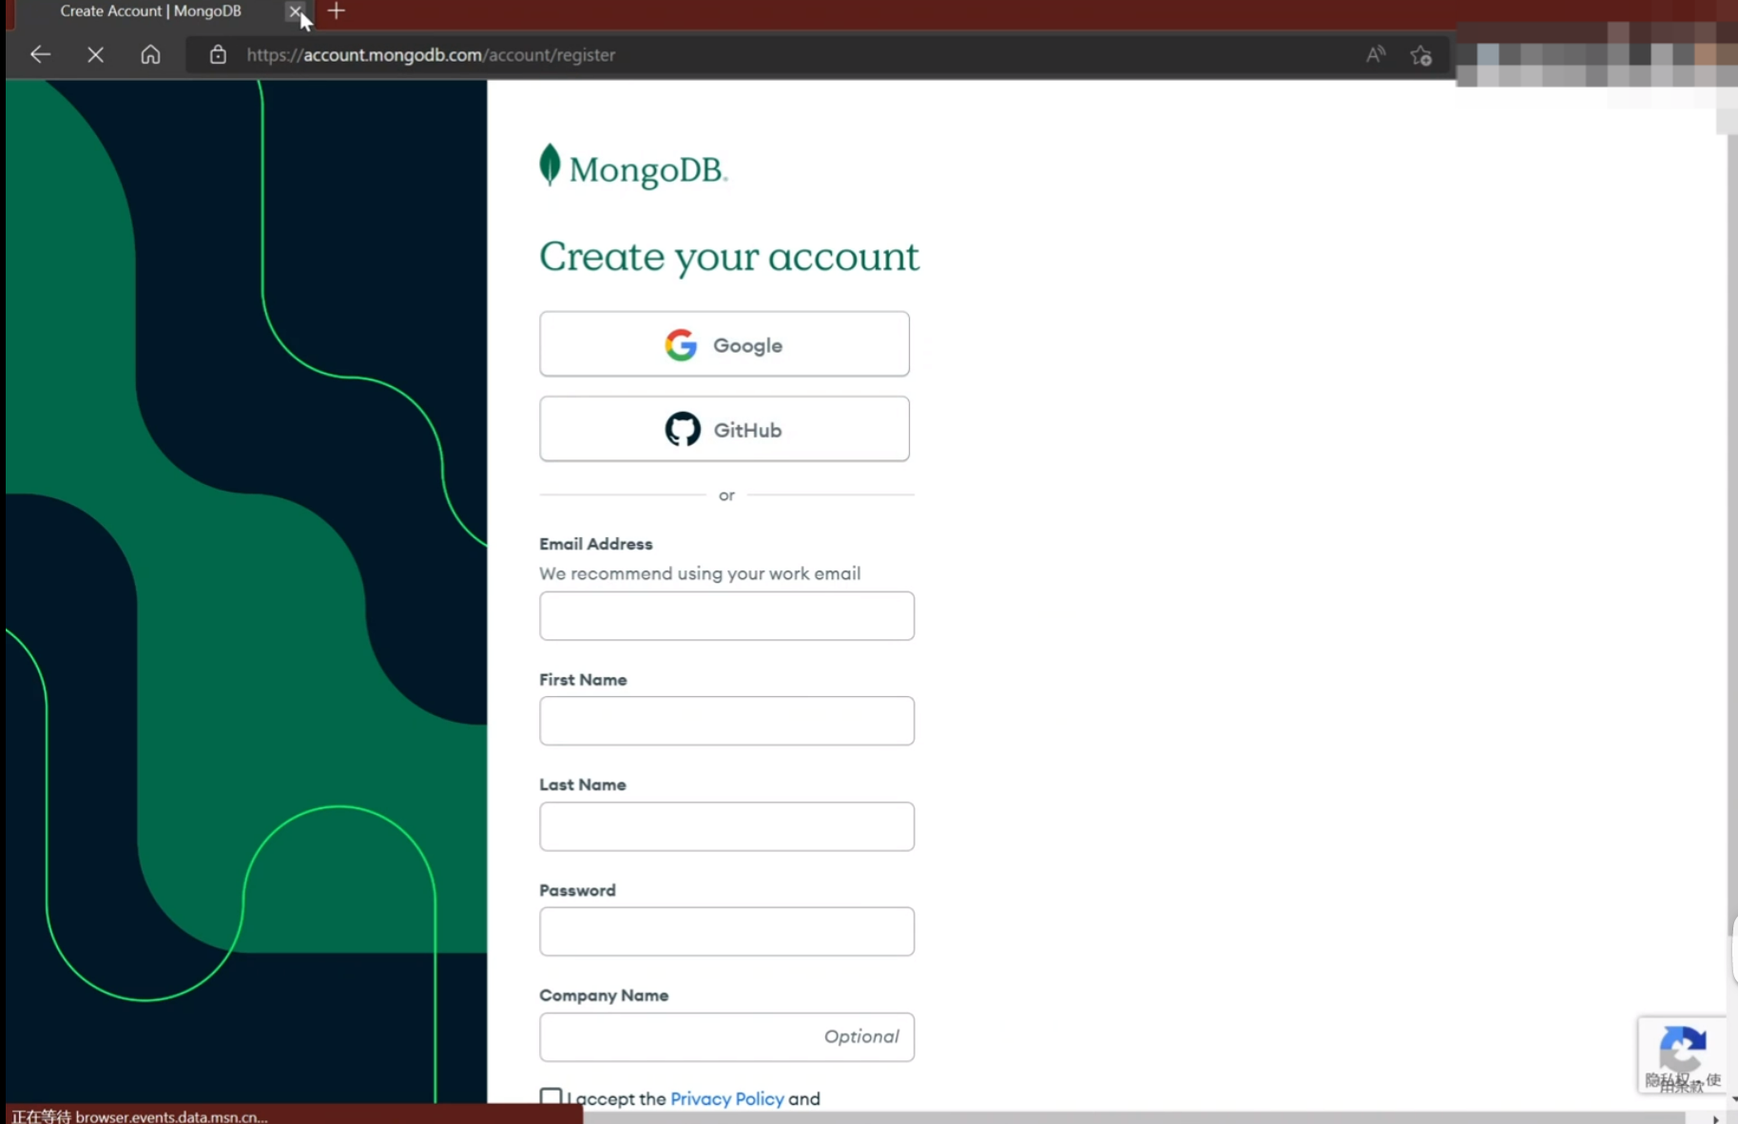Open the Privacy Policy link
1738x1124 pixels.
point(727,1098)
